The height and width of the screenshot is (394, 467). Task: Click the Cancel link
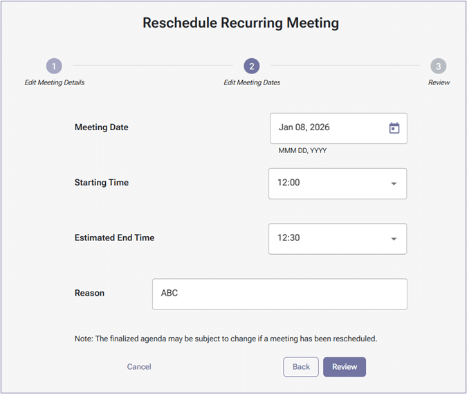point(139,367)
